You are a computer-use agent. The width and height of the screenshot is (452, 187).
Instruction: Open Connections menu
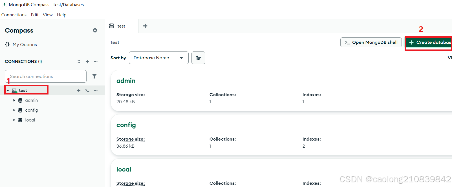[x=14, y=15]
